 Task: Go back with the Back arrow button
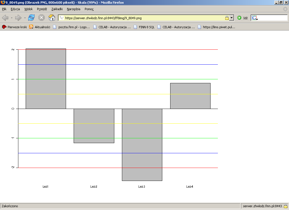5,18
